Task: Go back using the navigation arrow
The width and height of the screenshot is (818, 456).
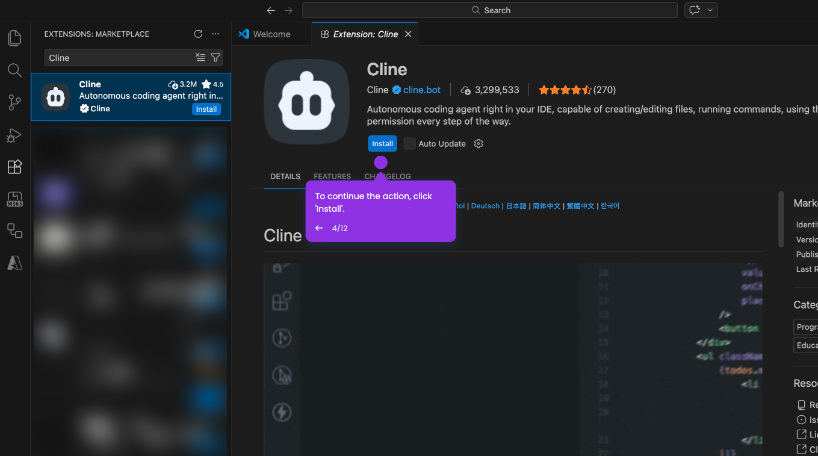Action: click(271, 10)
